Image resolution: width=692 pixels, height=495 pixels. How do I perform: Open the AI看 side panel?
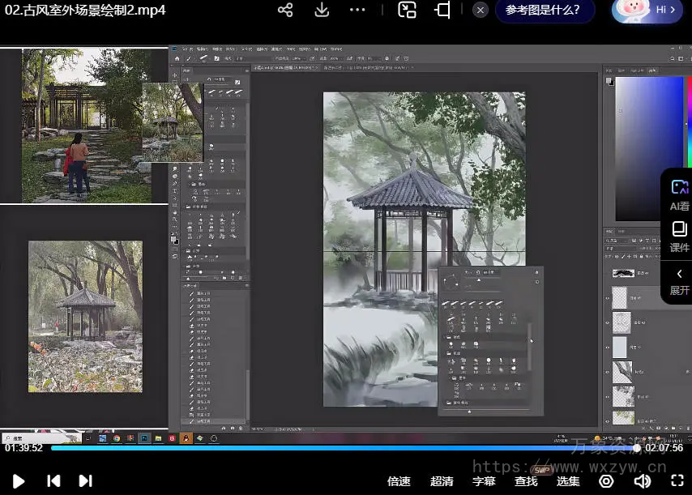point(679,195)
